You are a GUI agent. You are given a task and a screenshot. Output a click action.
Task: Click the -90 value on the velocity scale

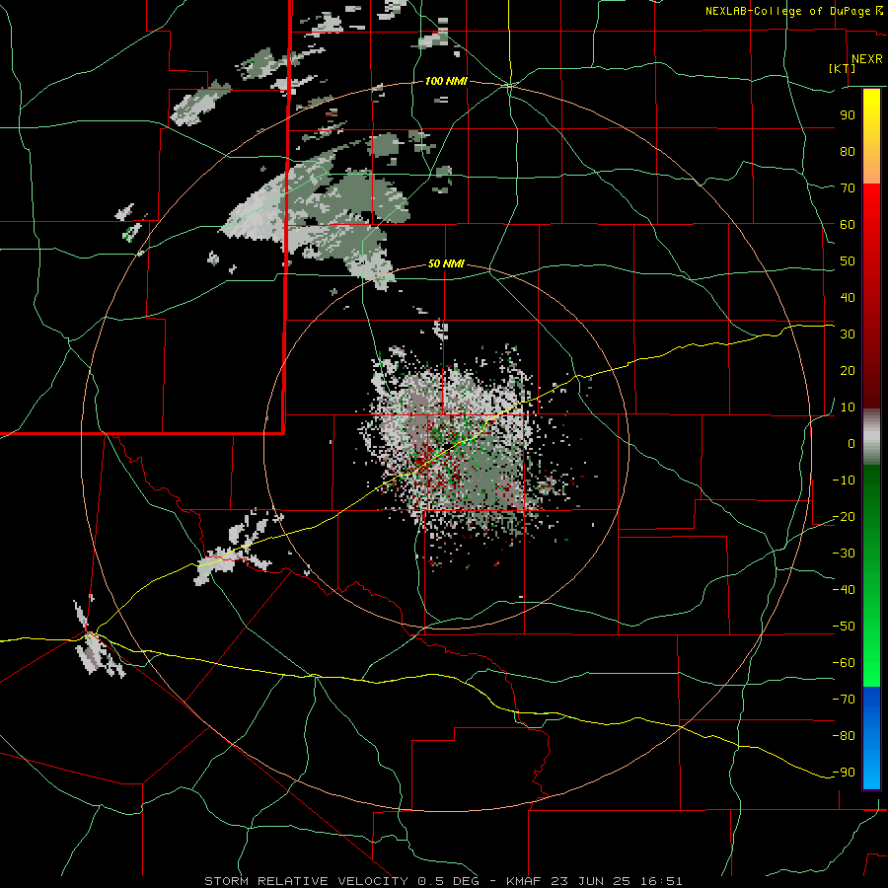pyautogui.click(x=844, y=772)
